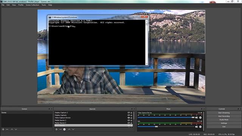Move scene down arrow in Scenes panel
242x136 pixels.
[x=16, y=129]
